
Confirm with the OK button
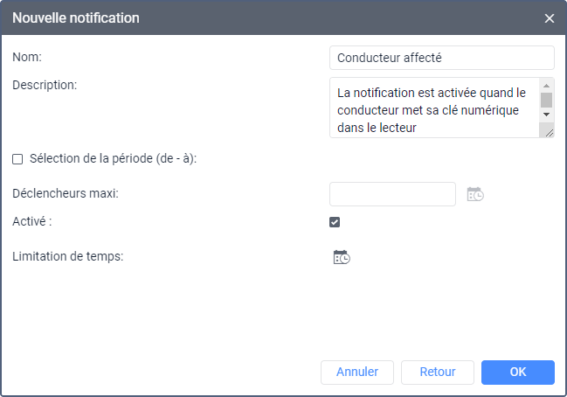518,372
